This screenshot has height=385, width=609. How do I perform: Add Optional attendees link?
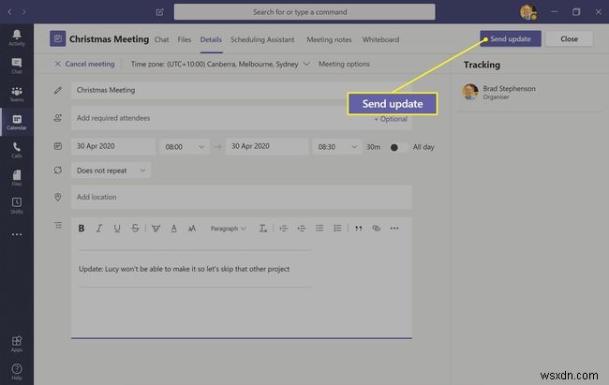click(x=391, y=119)
